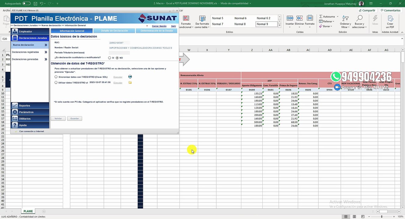Select Utilizar datos T-REGISTRO option

[56, 82]
